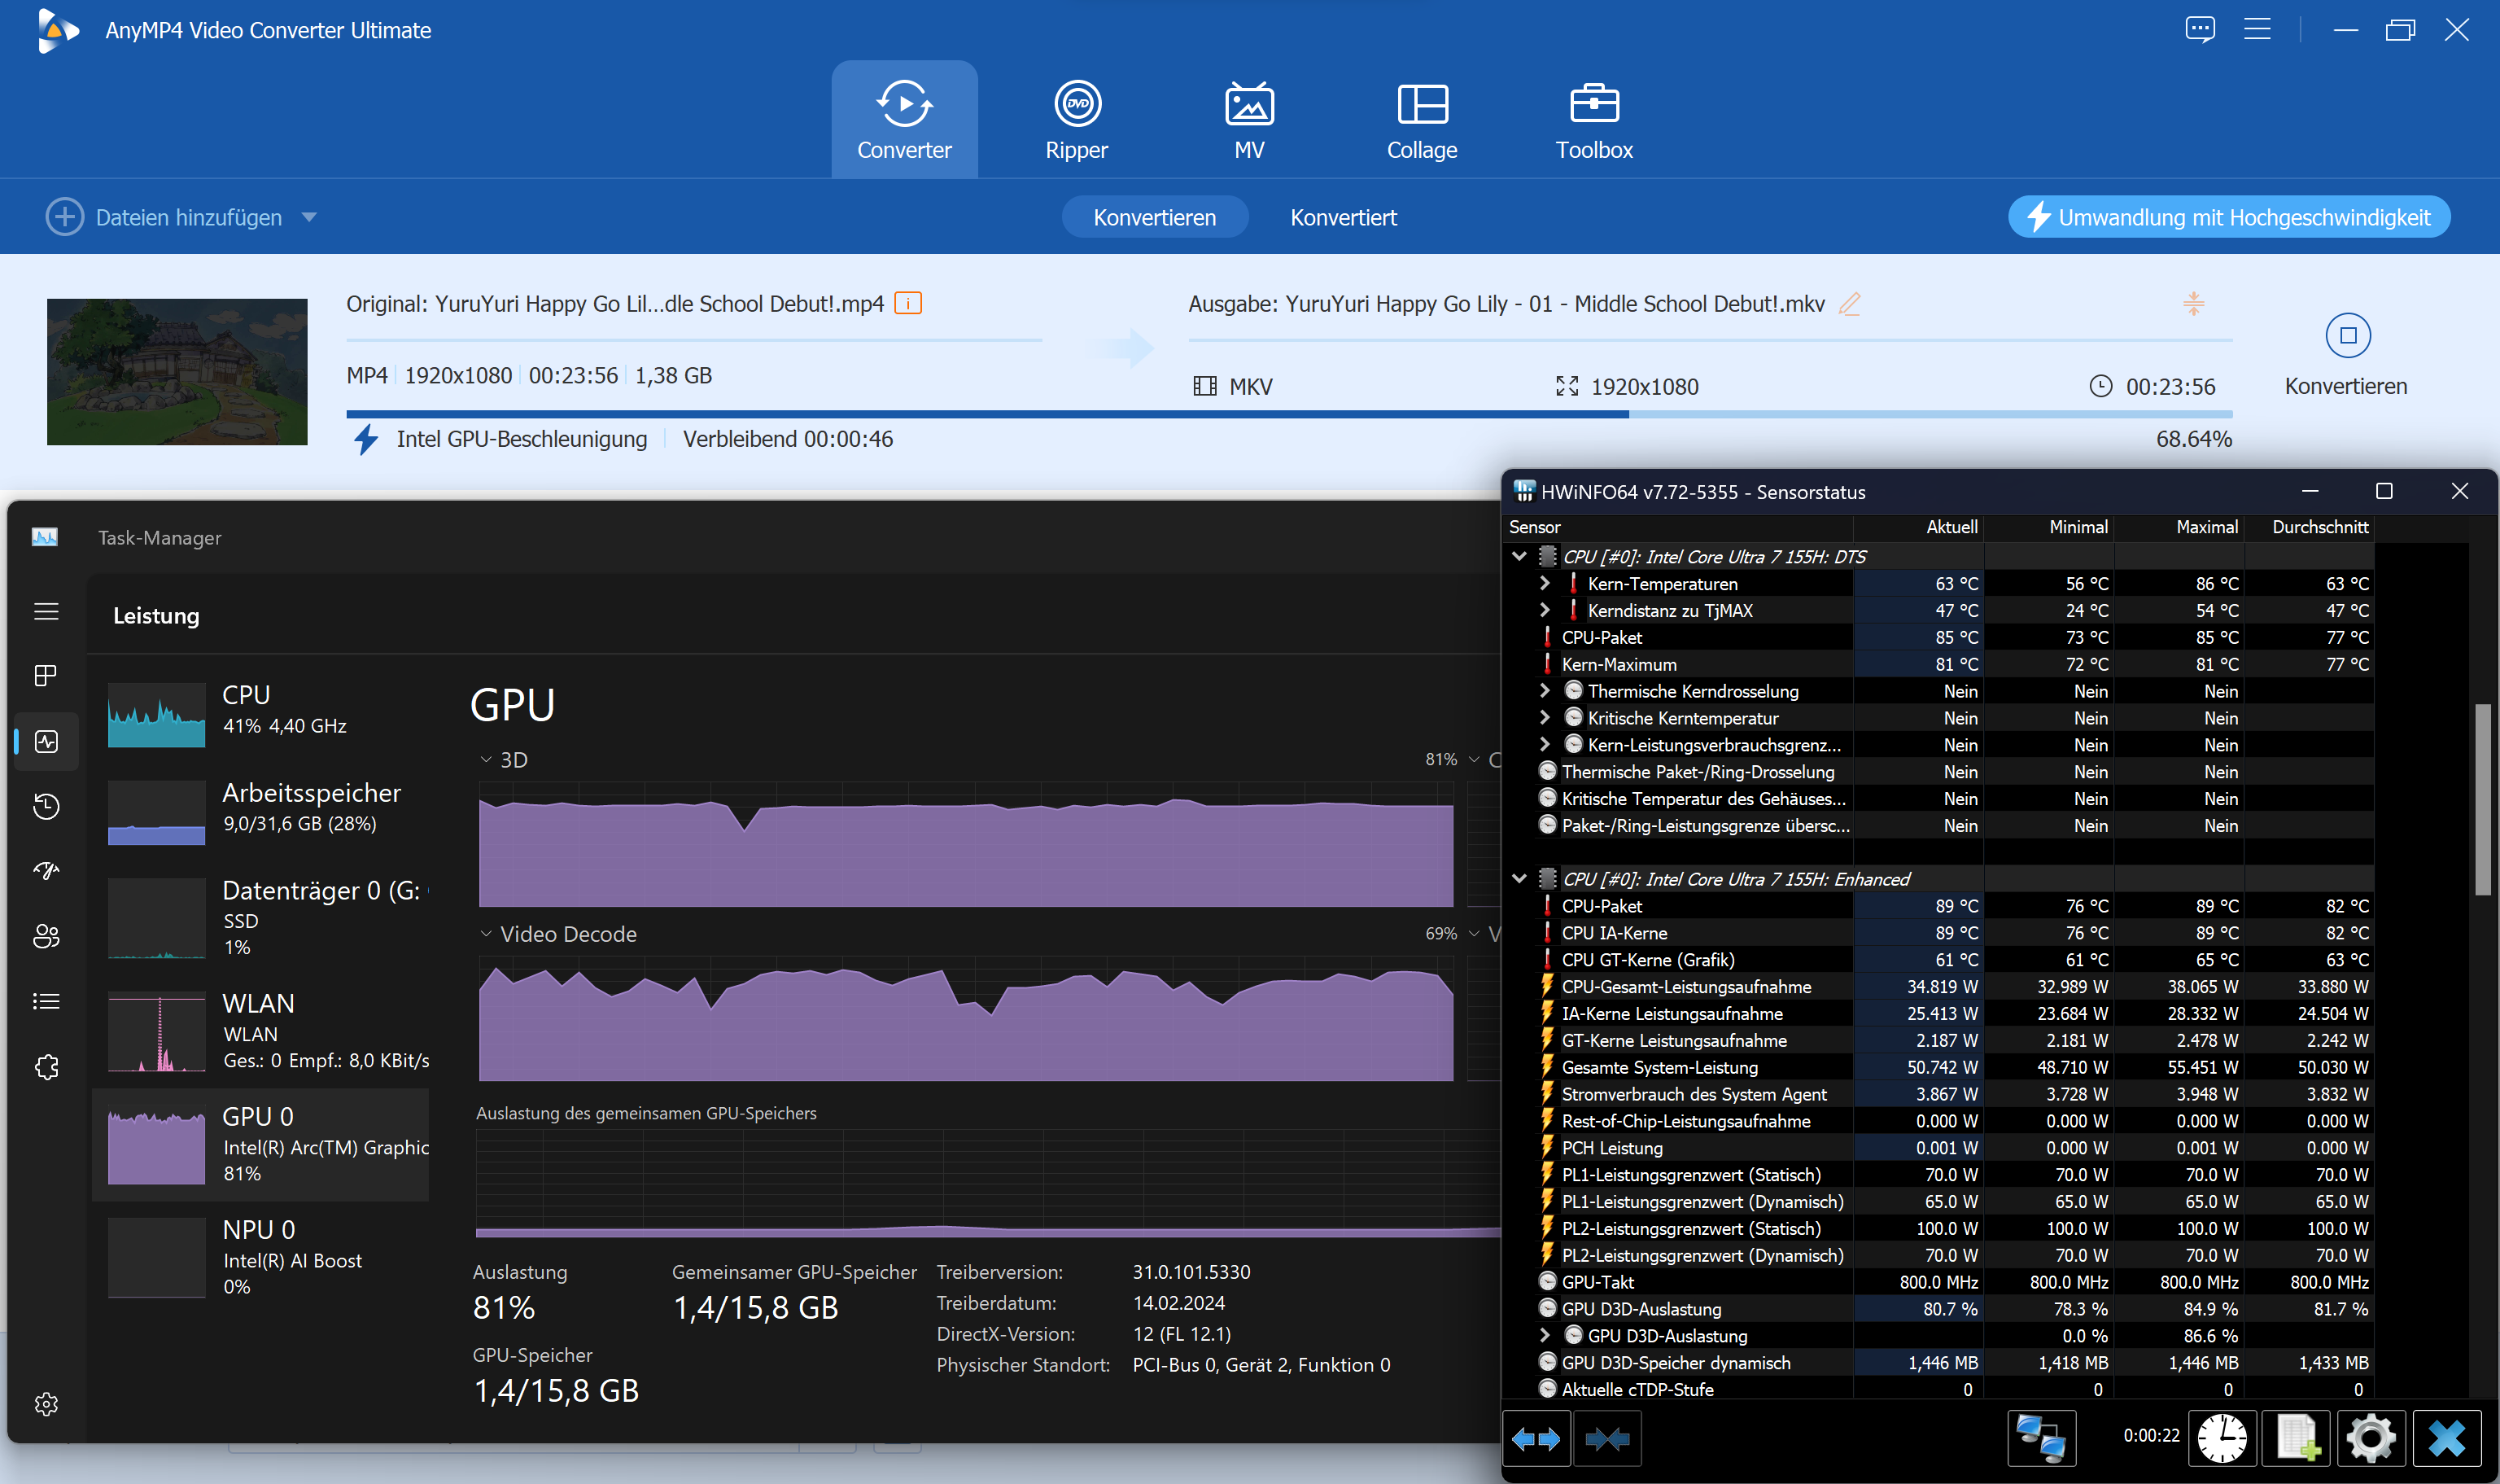Select the GPU-Takt sensor row
The image size is (2500, 1484).
click(x=1939, y=1282)
